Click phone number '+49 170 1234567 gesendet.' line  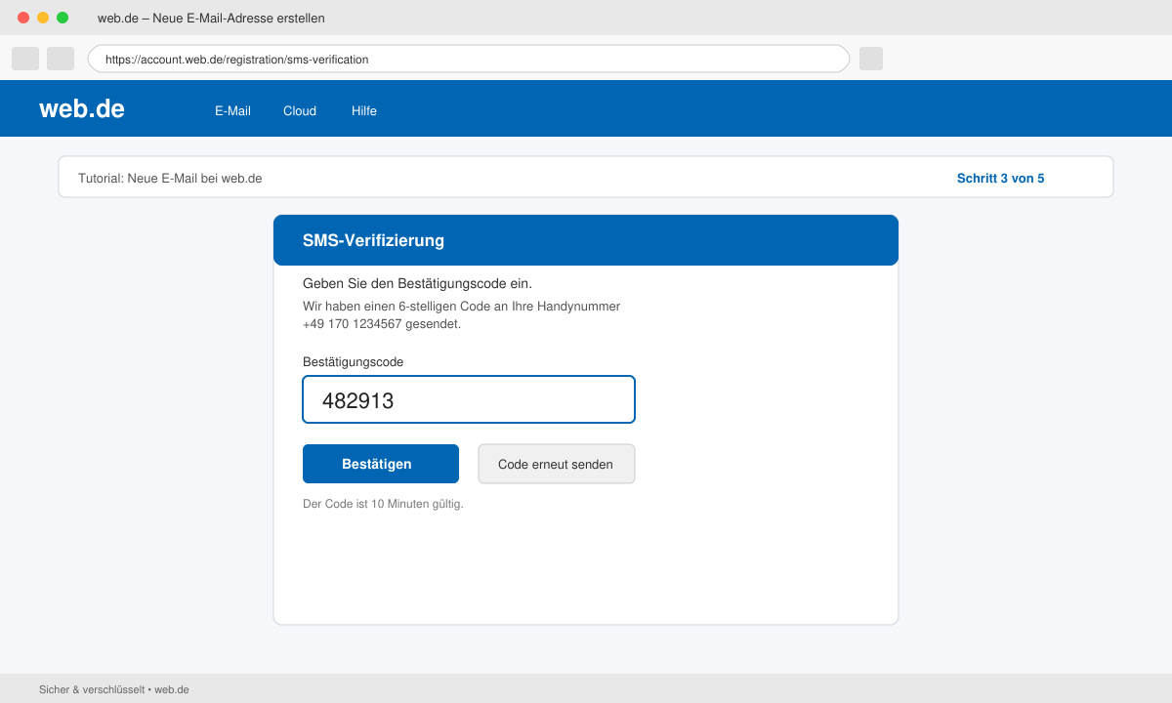(x=382, y=324)
